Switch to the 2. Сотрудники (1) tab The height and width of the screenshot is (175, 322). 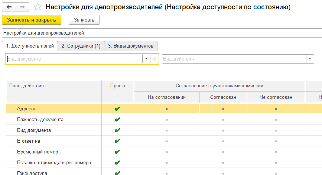coord(81,46)
